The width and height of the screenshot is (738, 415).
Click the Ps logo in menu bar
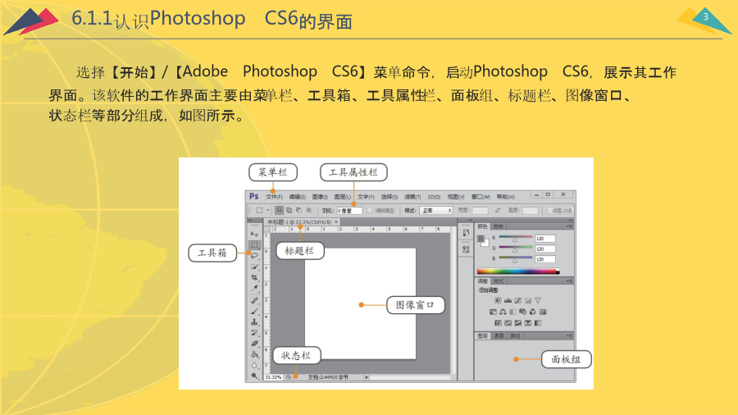[254, 196]
